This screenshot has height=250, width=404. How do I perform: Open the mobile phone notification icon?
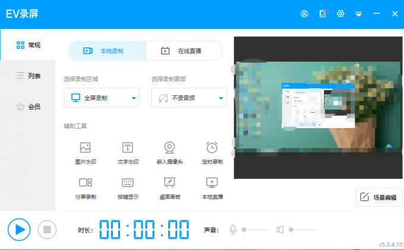(x=323, y=14)
